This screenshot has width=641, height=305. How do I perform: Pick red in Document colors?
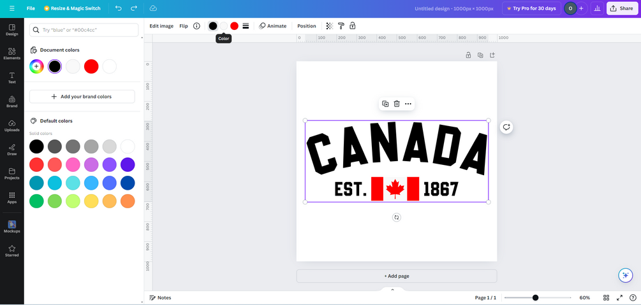(x=91, y=67)
